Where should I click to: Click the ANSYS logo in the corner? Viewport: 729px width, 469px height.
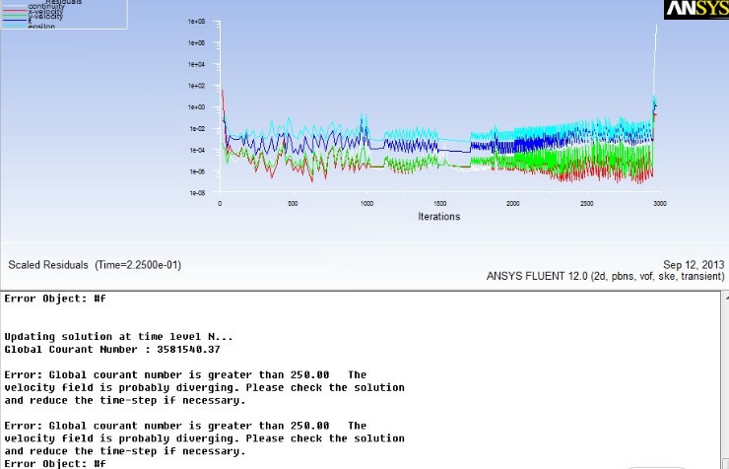pos(696,10)
